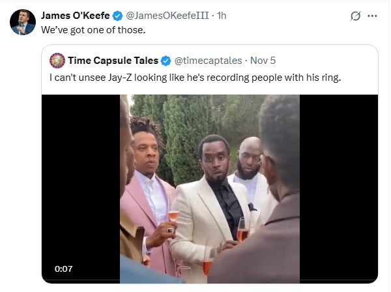Open the @timecaptales handle link
The height and width of the screenshot is (292, 391).
coord(208,61)
